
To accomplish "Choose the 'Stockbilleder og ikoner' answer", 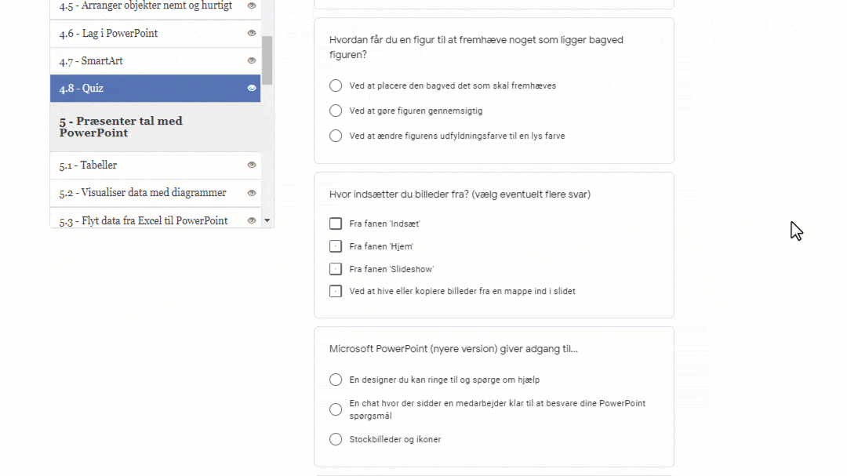I will (x=336, y=439).
